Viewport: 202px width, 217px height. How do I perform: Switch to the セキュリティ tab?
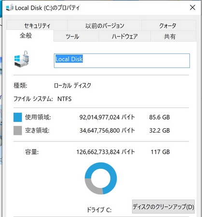coord(37,26)
